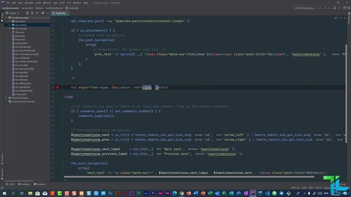Locate the opened file in Project tree

click(27, 13)
